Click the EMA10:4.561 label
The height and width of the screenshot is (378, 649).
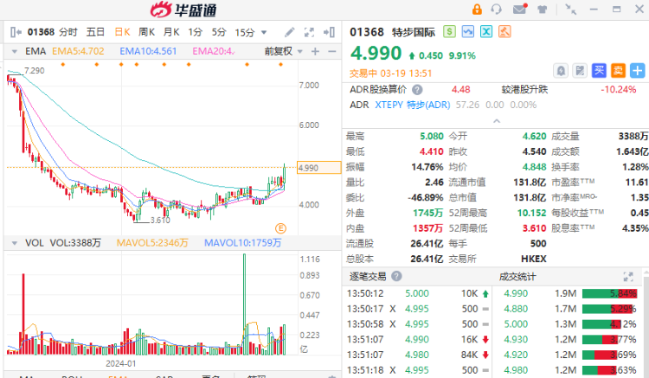[148, 51]
